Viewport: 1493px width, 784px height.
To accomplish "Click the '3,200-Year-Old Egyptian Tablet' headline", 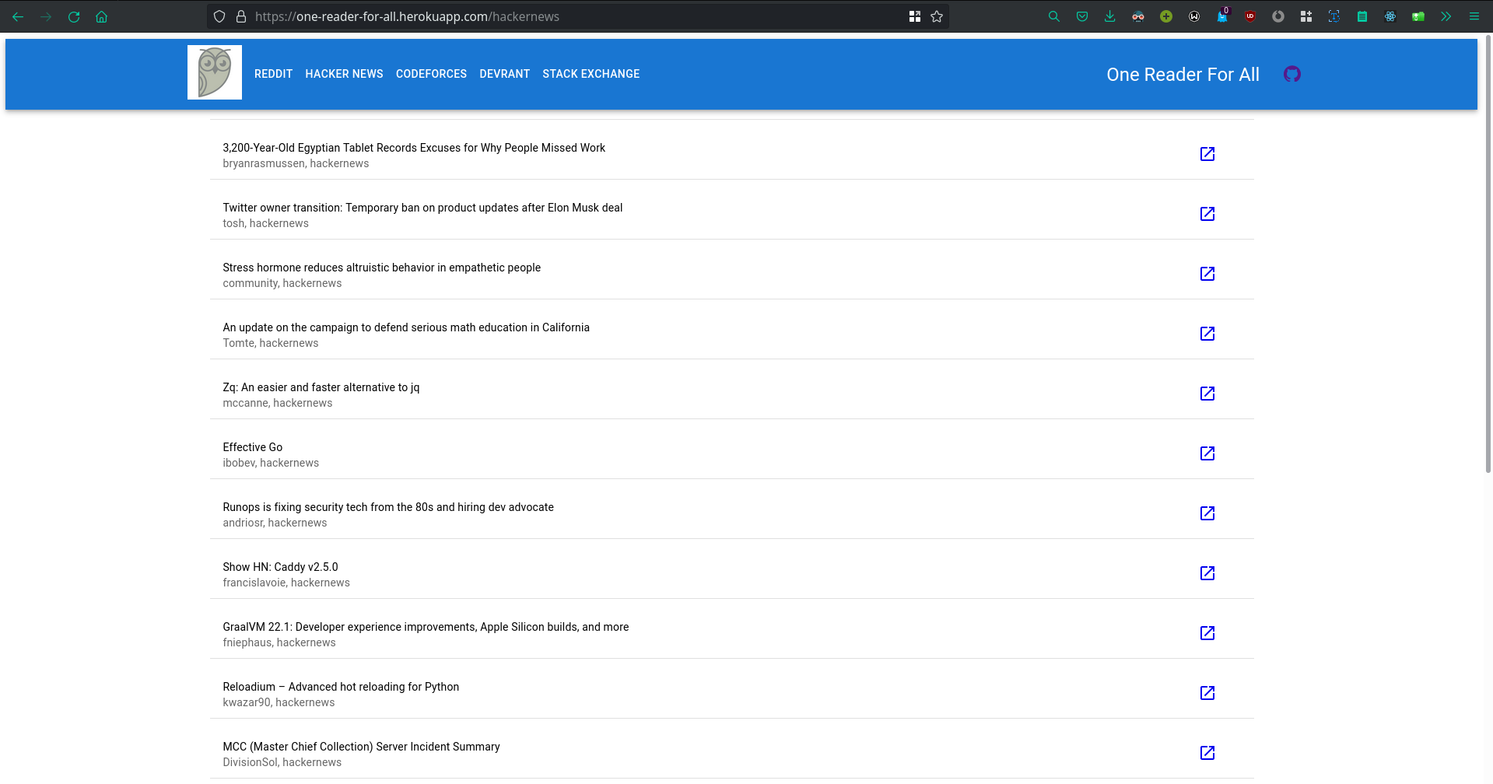I will [x=414, y=148].
